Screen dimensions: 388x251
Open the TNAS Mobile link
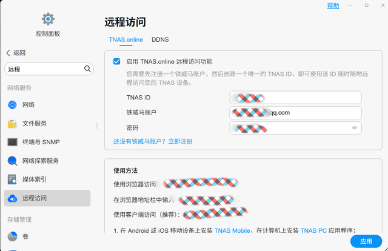click(232, 230)
